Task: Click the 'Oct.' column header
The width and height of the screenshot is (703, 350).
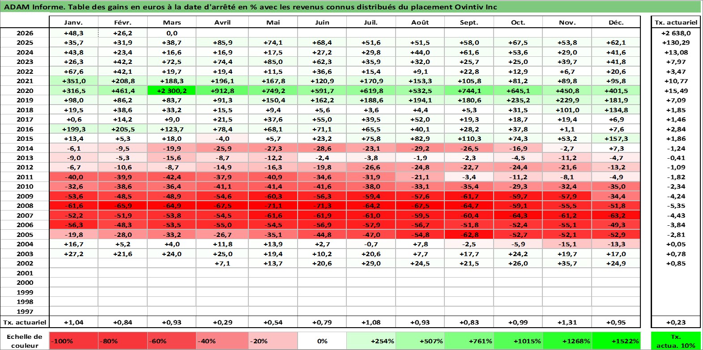Action: 518,22
